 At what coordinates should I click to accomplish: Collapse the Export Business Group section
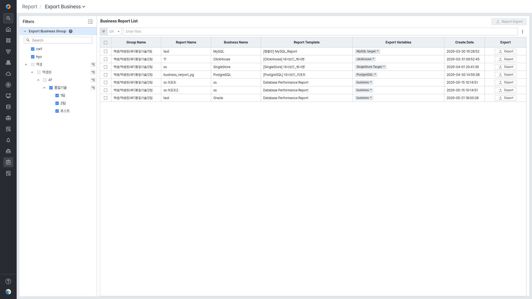pyautogui.click(x=25, y=31)
